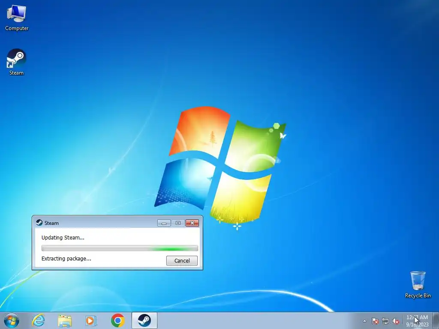Click the Steam update progress bar
Viewport: 439px width, 329px height.
pyautogui.click(x=120, y=248)
